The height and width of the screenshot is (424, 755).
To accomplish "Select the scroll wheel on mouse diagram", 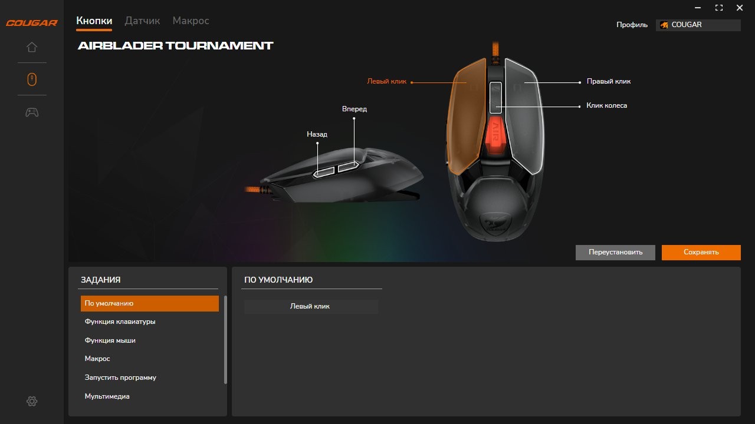I will pos(495,97).
